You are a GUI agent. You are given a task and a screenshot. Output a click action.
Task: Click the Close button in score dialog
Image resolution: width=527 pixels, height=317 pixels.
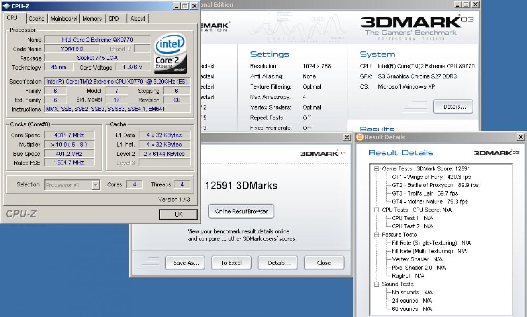click(x=324, y=263)
